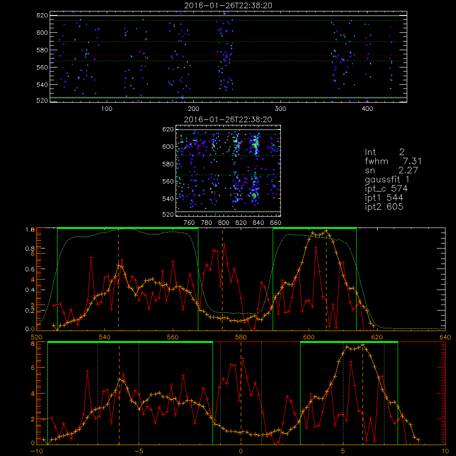Viewport: 456px width, 456px height.
Task: Click the x-axis label 760 on middle image
Action: (x=189, y=223)
